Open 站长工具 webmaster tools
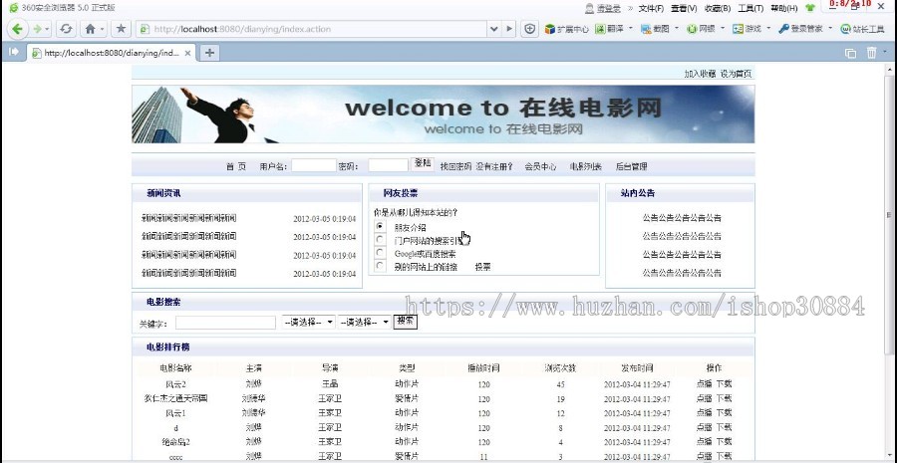The image size is (897, 463). 862,29
